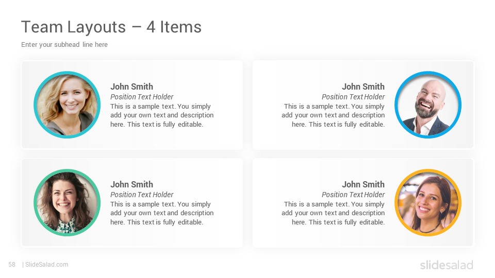Click John Smith name in bottom-left card
The width and height of the screenshot is (495, 278).
[131, 184]
